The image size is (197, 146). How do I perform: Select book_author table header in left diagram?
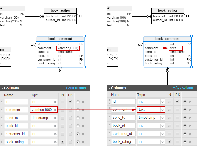60,11
